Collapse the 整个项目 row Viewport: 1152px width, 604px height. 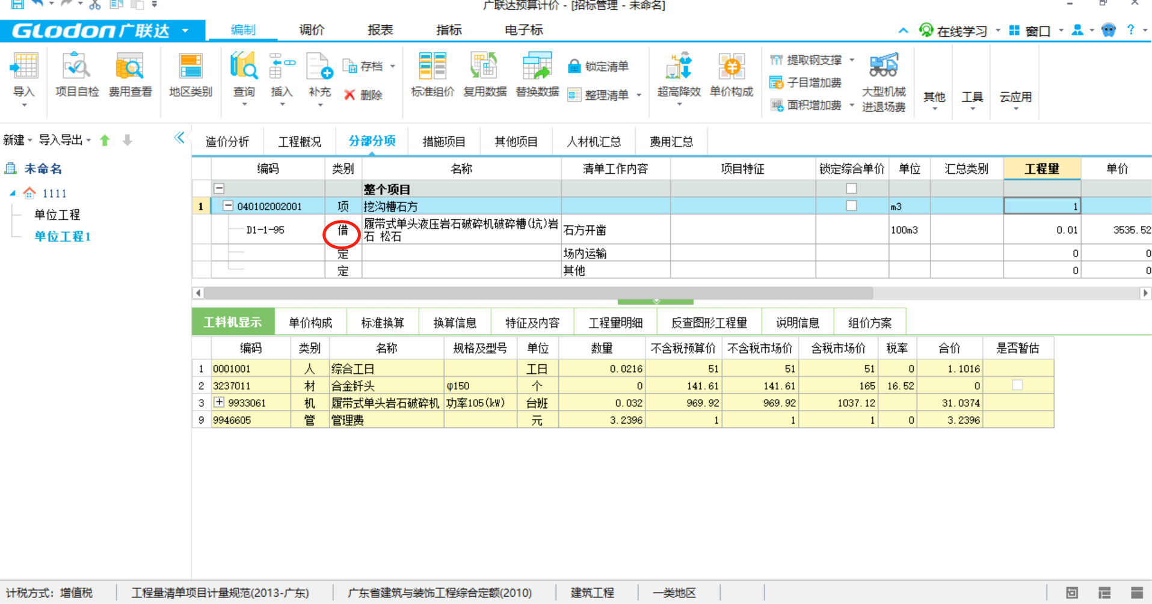coord(220,189)
